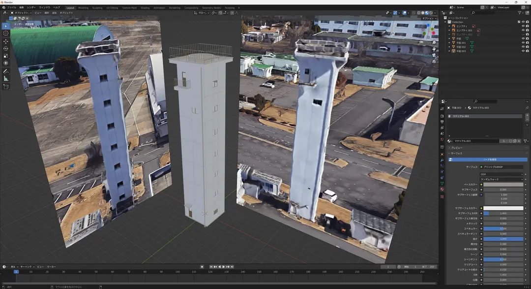Screen dimensions: 531x289
Task: Open the Texture properties tab
Action: 442,196
